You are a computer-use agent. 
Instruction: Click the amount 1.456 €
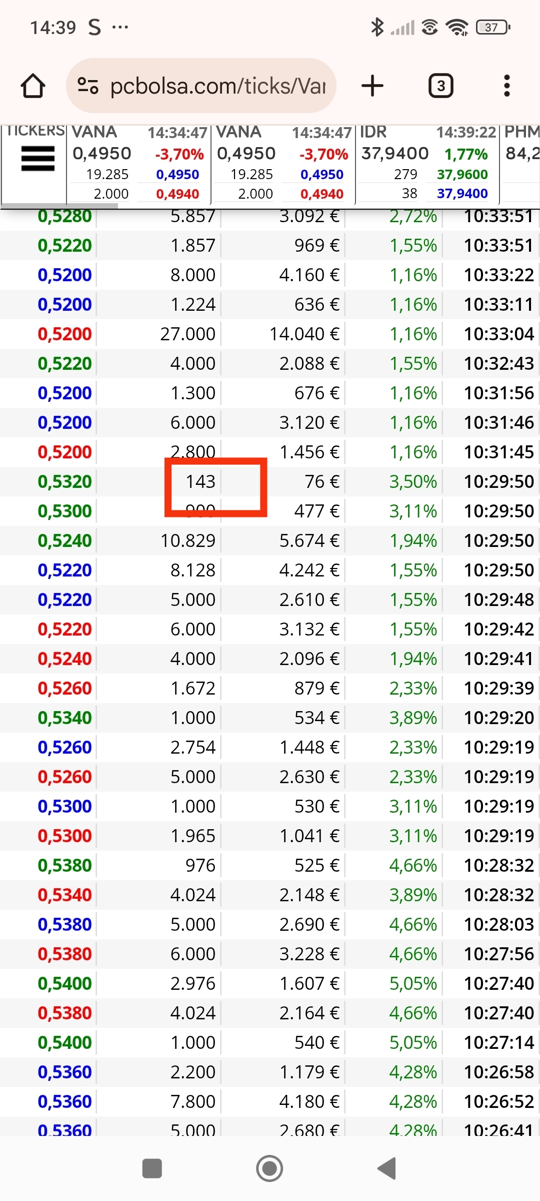click(309, 452)
